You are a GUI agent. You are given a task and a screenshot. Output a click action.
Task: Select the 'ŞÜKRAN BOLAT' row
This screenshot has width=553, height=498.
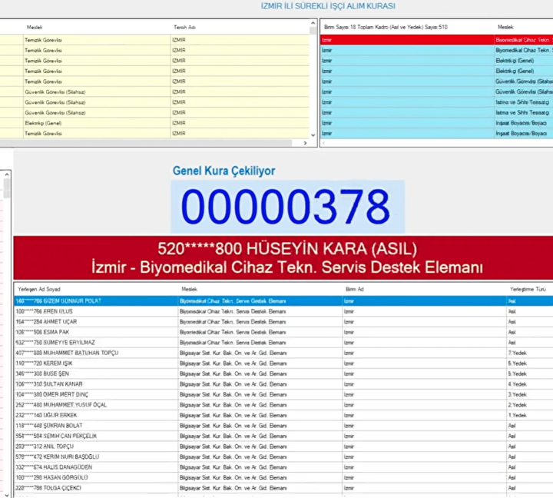[283, 426]
